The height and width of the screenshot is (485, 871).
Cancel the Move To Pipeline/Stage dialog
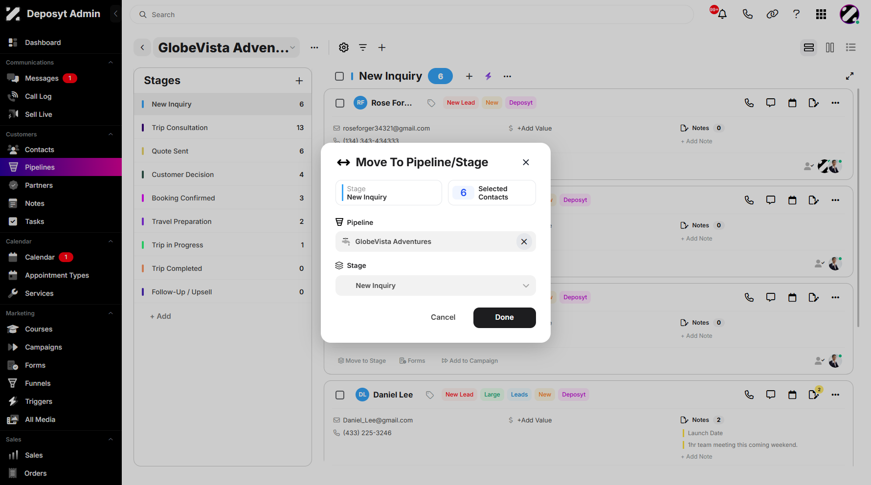443,318
